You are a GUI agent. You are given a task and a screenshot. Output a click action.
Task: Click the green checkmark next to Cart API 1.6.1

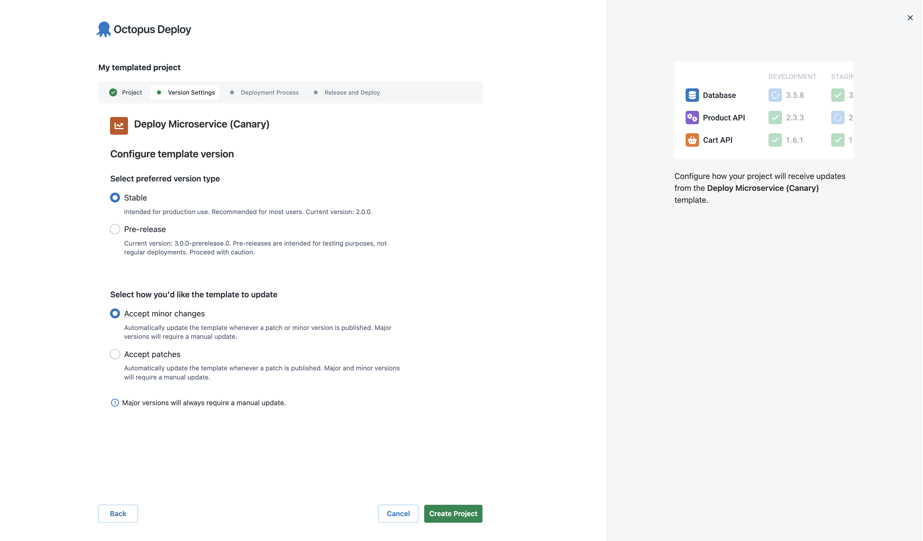775,140
